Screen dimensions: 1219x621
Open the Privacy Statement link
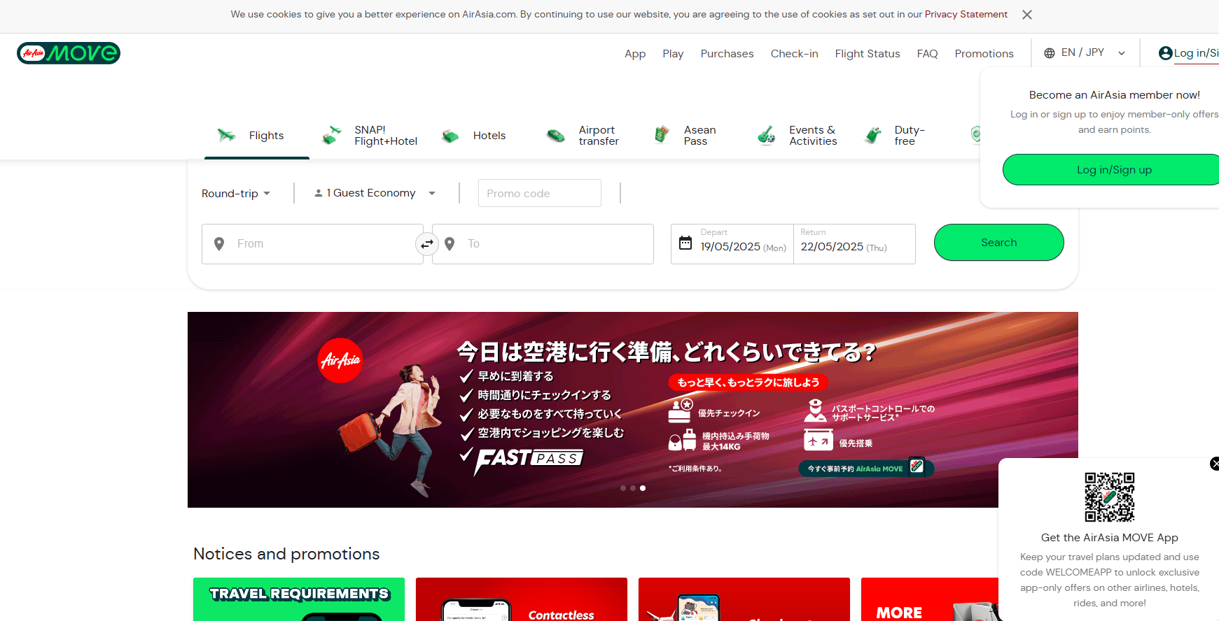966,14
